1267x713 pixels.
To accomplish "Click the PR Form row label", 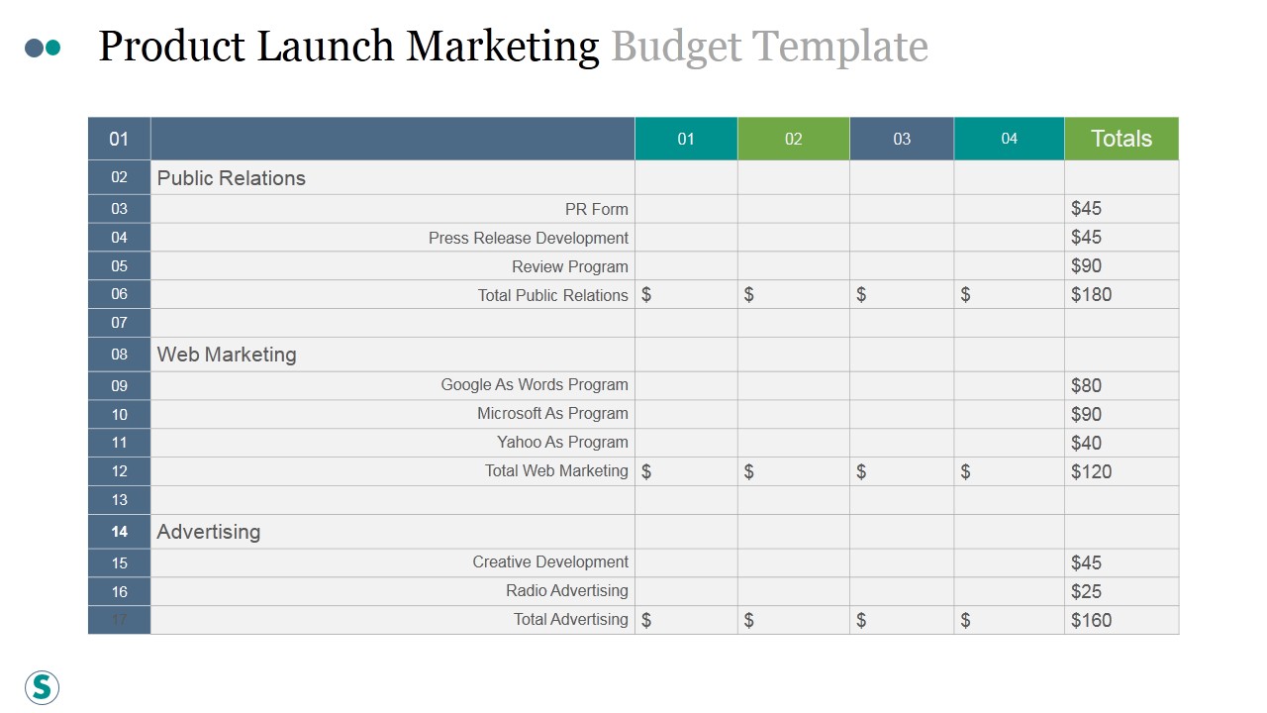I will [597, 209].
